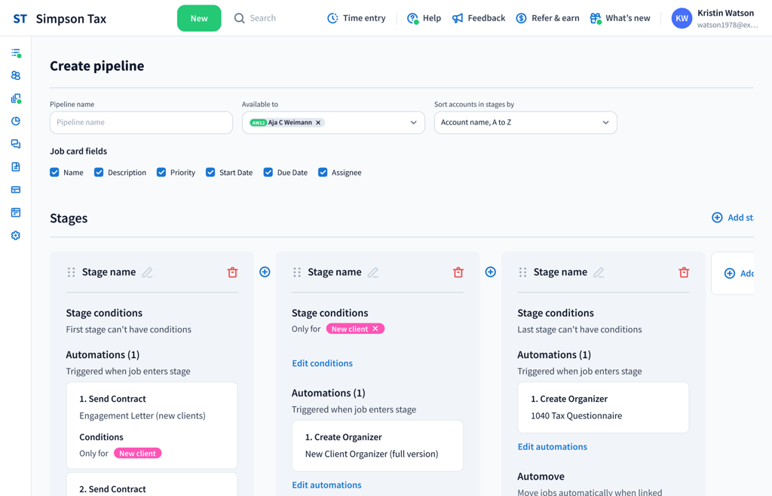
Task: Disable the Assignee job card field
Action: pos(323,173)
